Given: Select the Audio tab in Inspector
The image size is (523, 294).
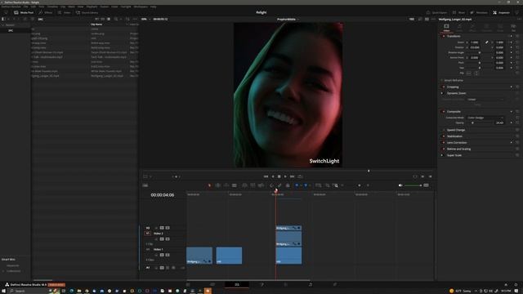Looking at the screenshot, I should (x=459, y=27).
